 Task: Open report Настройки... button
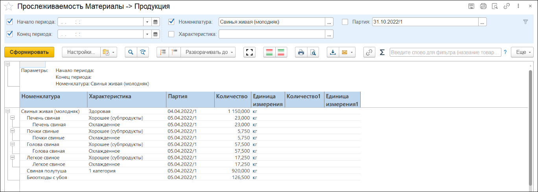[x=81, y=52]
